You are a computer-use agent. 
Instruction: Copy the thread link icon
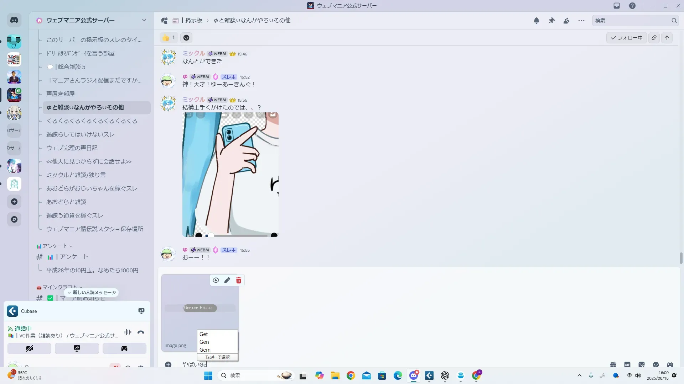[654, 38]
